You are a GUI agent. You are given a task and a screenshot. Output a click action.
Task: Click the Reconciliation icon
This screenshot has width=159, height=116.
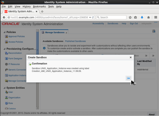6,53
